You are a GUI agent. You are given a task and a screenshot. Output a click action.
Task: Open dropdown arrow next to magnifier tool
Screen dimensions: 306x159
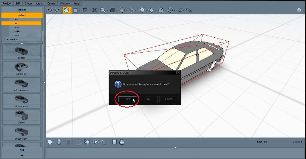107,10
